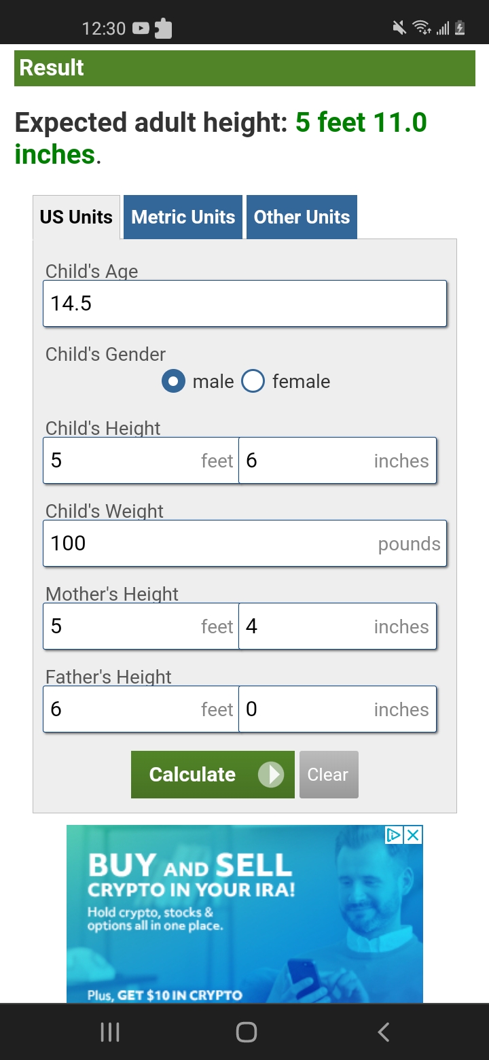Edit Mother's Height inches field

click(338, 626)
